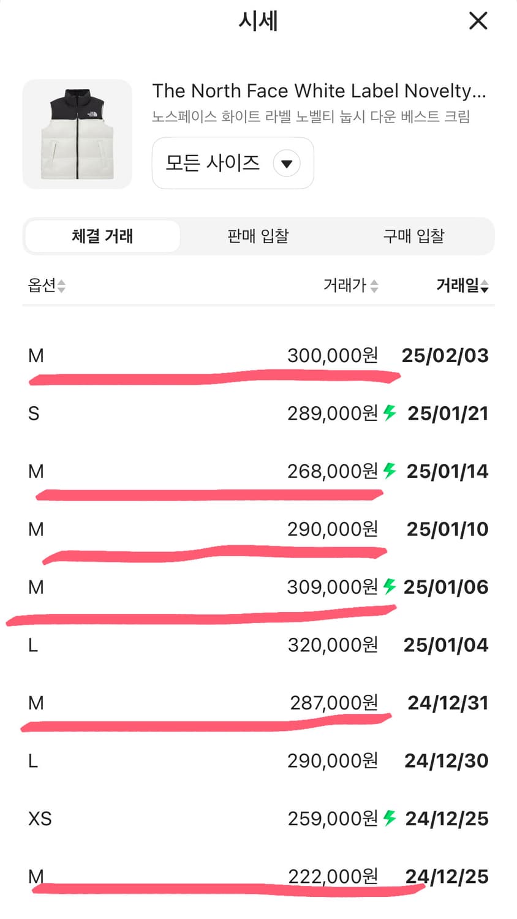Click the product title The North Face White Label
Image resolution: width=517 pixels, height=919 pixels.
pos(319,91)
